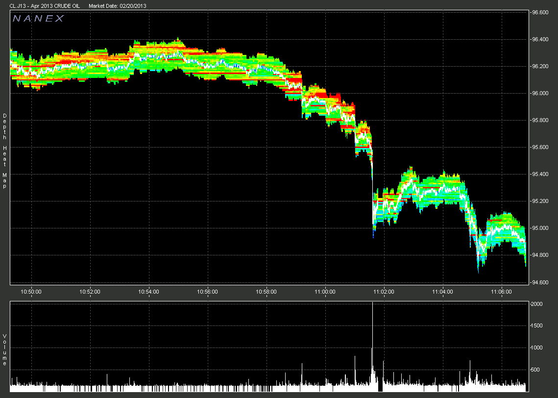The width and height of the screenshot is (558, 398).
Task: Click the 95.400 price axis label
Action: (x=539, y=174)
